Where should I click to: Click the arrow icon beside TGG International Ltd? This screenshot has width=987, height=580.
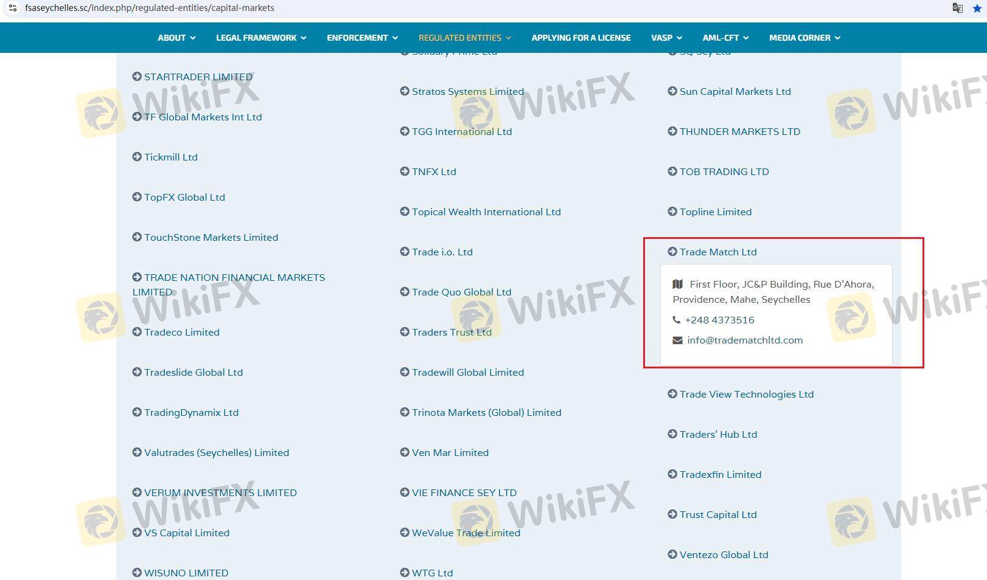[405, 131]
